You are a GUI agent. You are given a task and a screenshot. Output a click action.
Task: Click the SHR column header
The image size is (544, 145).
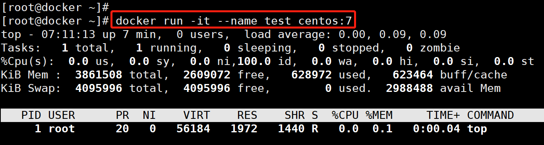[x=294, y=115]
